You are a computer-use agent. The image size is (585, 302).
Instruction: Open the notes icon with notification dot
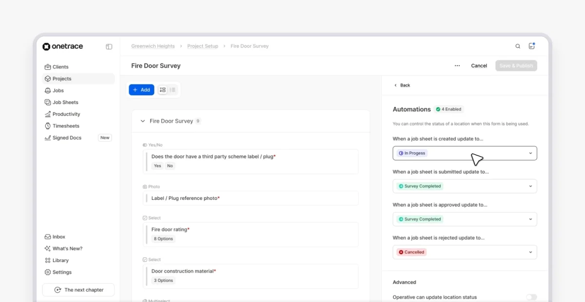click(532, 46)
